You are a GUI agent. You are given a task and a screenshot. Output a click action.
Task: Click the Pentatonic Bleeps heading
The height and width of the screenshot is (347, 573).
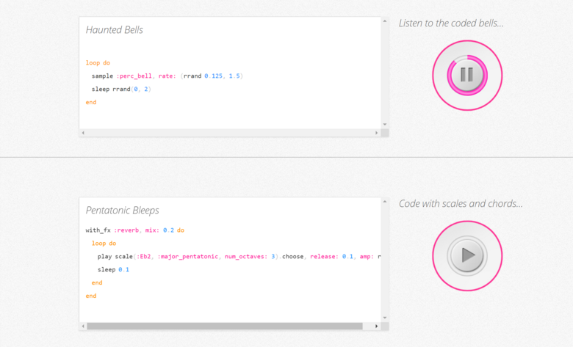(122, 210)
